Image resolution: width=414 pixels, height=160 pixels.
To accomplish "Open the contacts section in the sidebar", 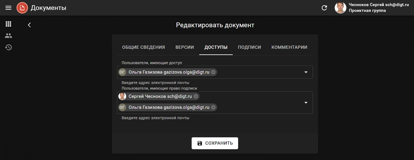I will tap(8, 36).
